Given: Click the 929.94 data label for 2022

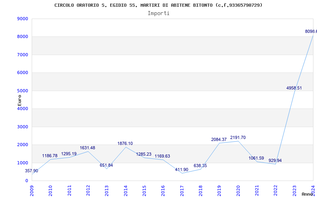Looking at the screenshot, I should click(275, 160).
